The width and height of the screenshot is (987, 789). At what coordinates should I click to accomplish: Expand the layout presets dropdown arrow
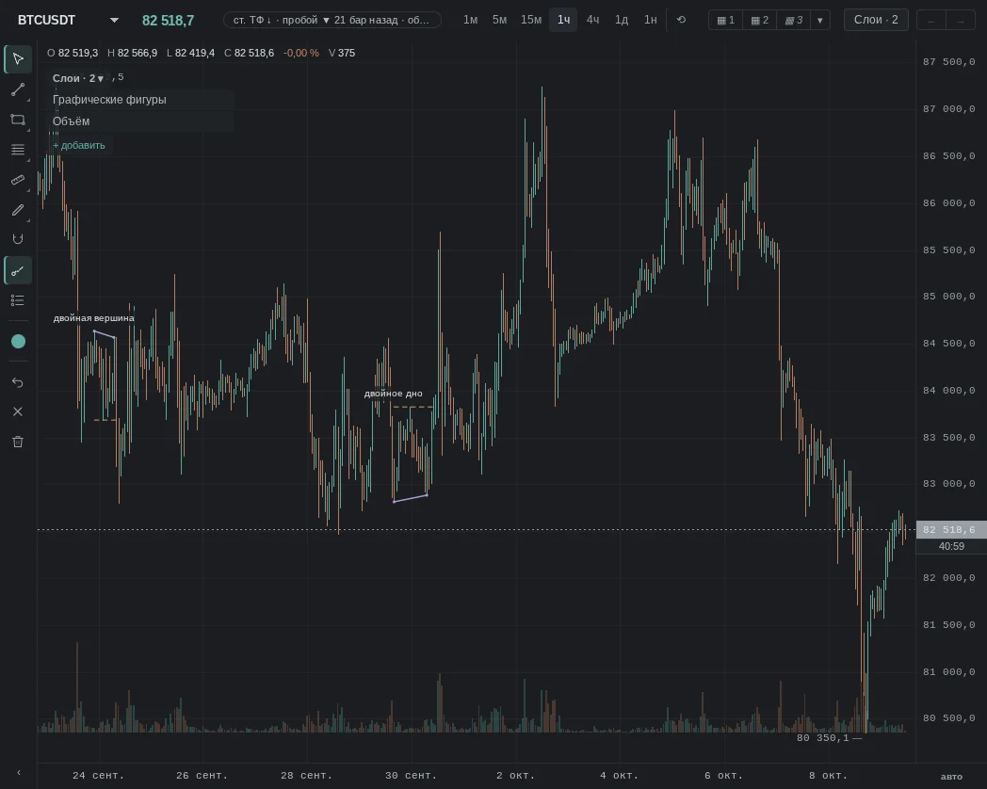(x=819, y=20)
